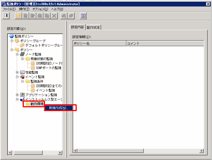Click the first greyed-out folder group toolbar icon
This screenshot has width=212, height=160.
(x=64, y=16)
